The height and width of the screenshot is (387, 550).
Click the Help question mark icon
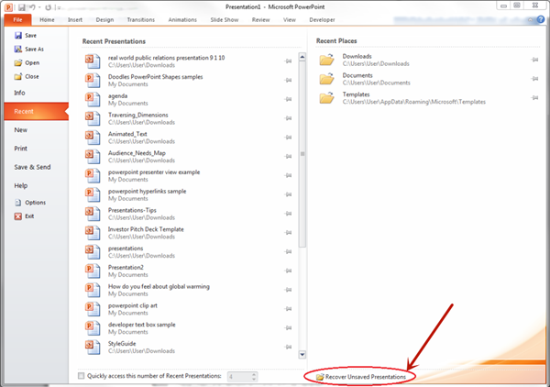(x=541, y=19)
